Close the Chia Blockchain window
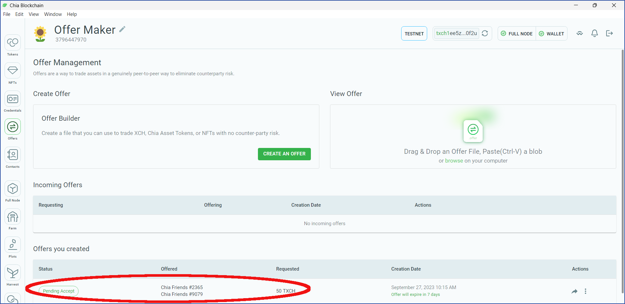This screenshot has width=625, height=304. coord(614,5)
